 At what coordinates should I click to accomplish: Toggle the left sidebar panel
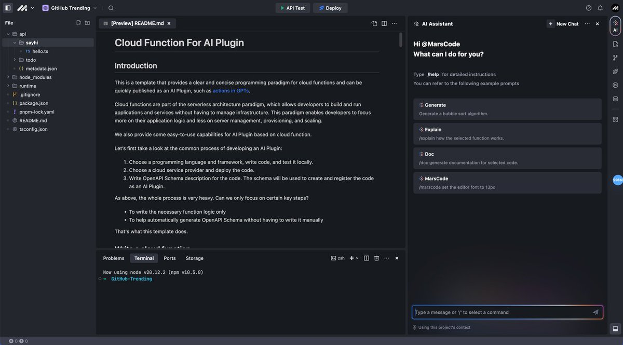pos(8,8)
